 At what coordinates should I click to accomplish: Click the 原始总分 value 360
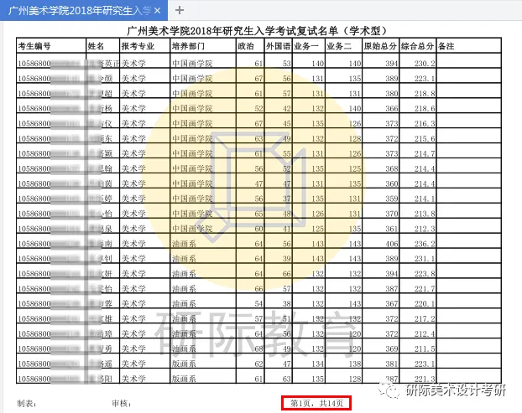(x=392, y=183)
